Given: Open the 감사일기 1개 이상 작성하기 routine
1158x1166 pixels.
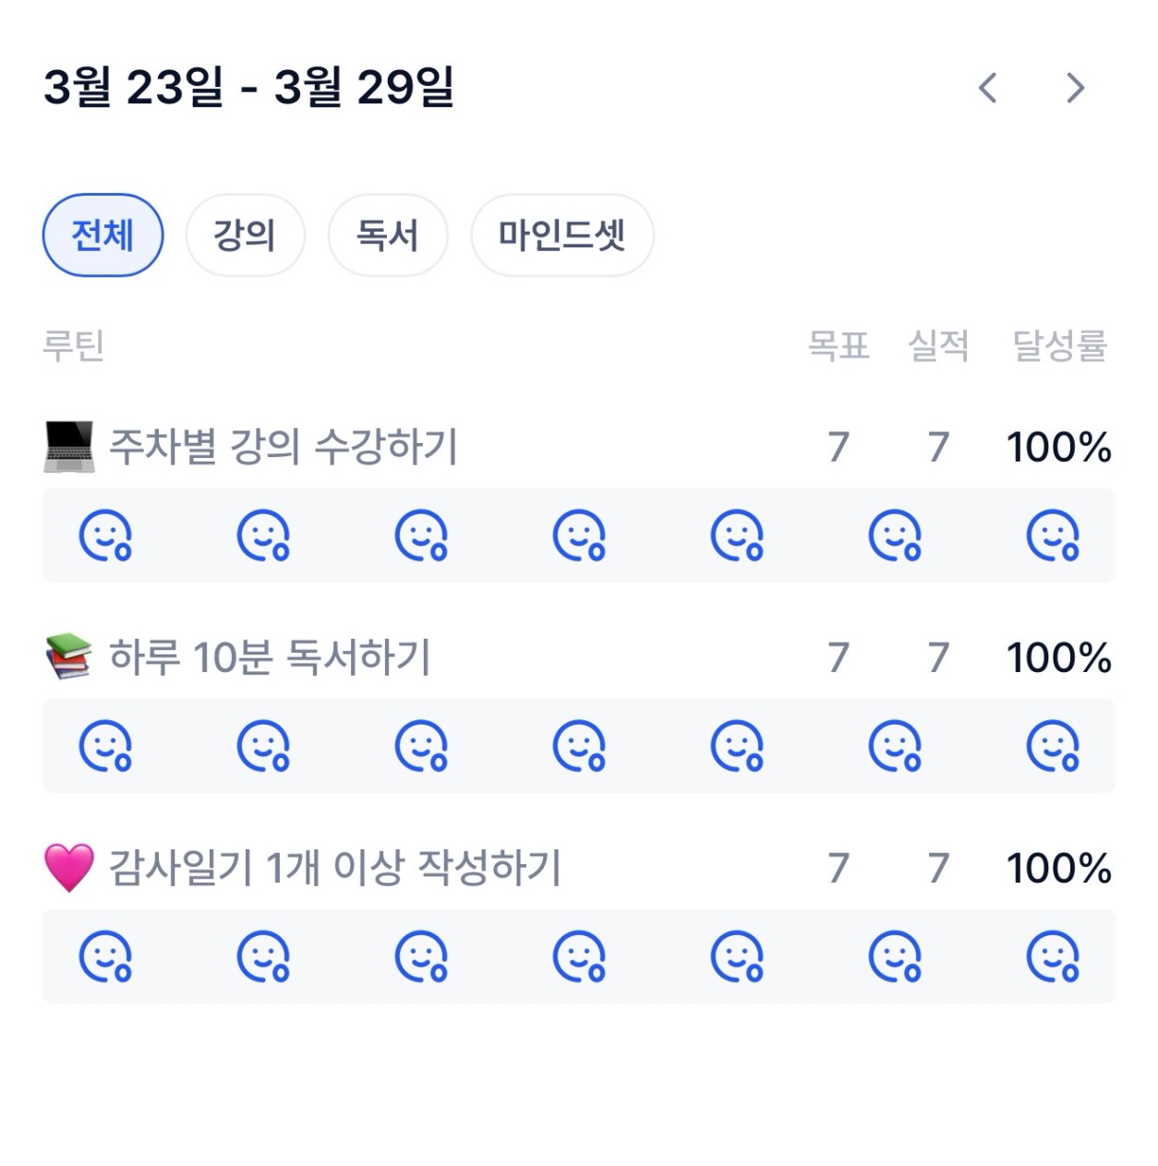Looking at the screenshot, I should tap(335, 869).
